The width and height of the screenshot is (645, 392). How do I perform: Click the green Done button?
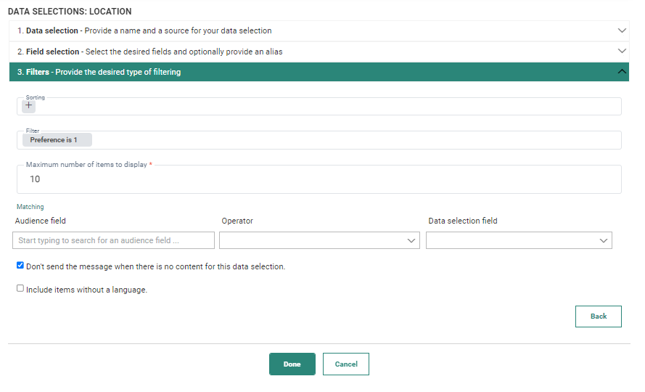click(292, 364)
